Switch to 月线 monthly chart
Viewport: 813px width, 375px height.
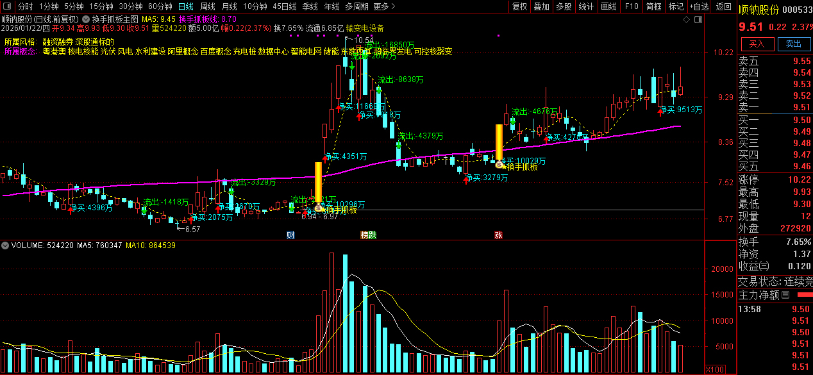point(230,6)
